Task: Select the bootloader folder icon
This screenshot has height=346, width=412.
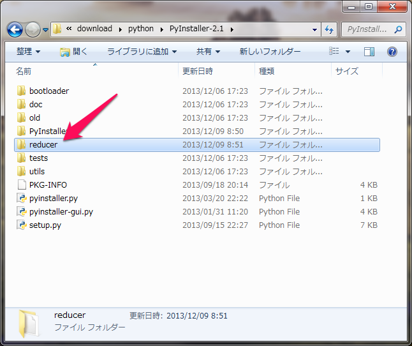Action: pos(21,91)
